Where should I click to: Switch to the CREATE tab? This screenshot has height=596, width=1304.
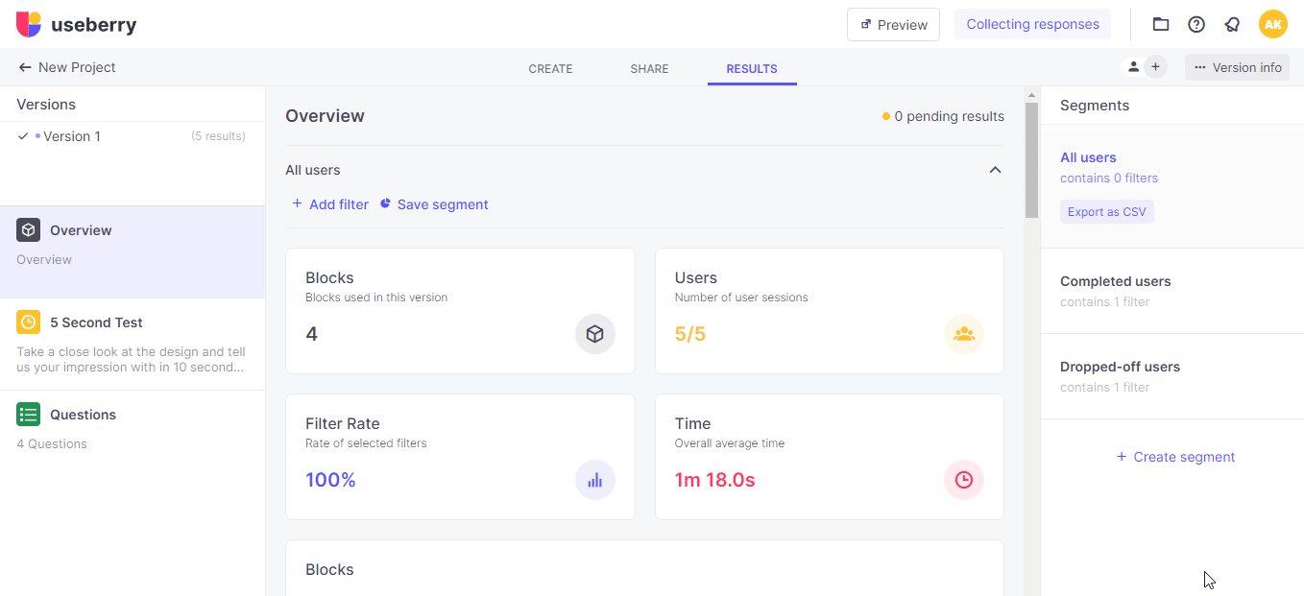[x=550, y=69]
